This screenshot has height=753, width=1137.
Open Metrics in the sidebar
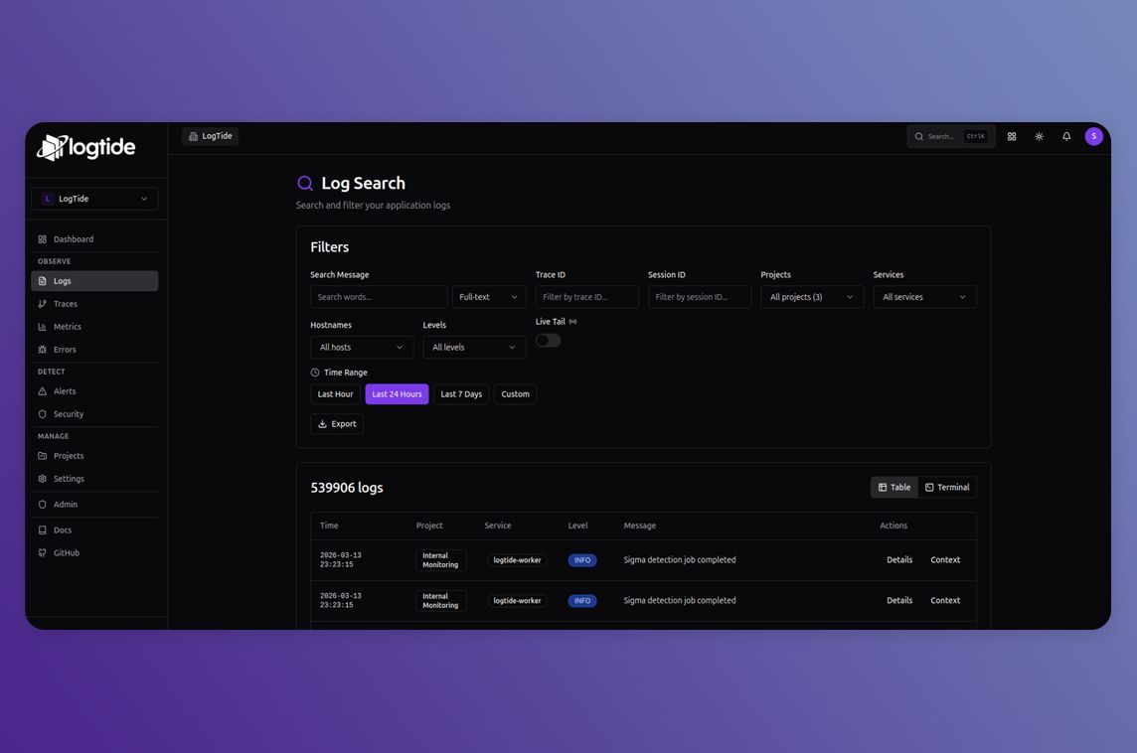pos(94,327)
